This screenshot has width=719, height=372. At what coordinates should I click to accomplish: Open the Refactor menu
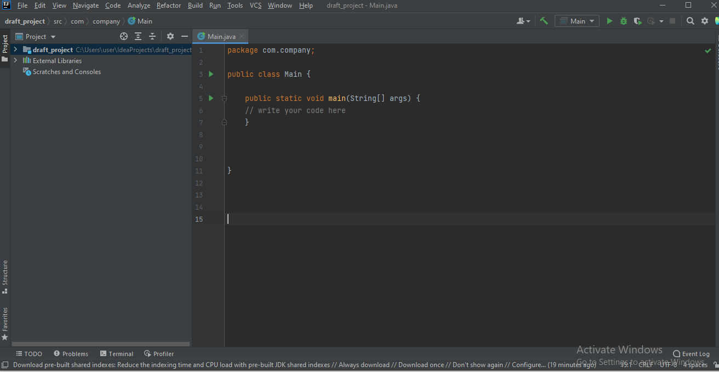(168, 5)
